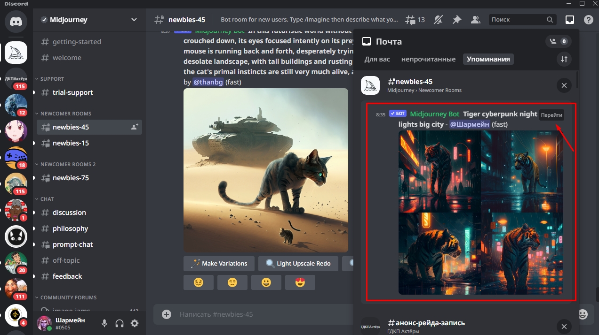Screen dimensions: 599x335
Task: Switch to the Для вас tab
Action: (x=377, y=59)
